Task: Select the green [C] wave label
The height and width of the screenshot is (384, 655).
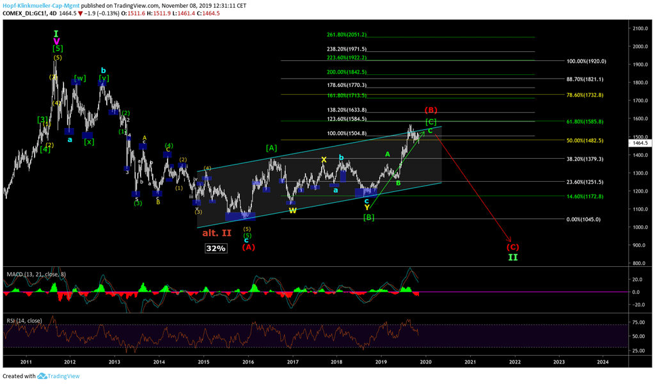Action: click(431, 122)
